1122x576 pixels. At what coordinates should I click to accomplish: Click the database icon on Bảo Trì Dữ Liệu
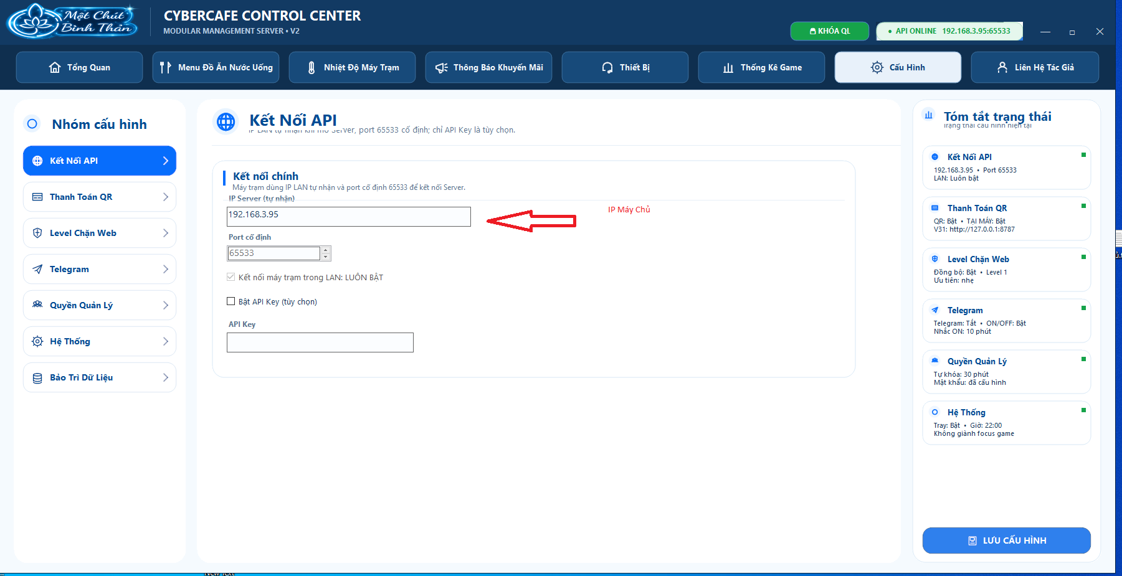pos(37,377)
